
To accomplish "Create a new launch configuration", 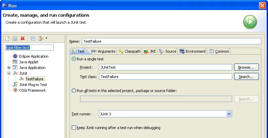I will (7, 38).
